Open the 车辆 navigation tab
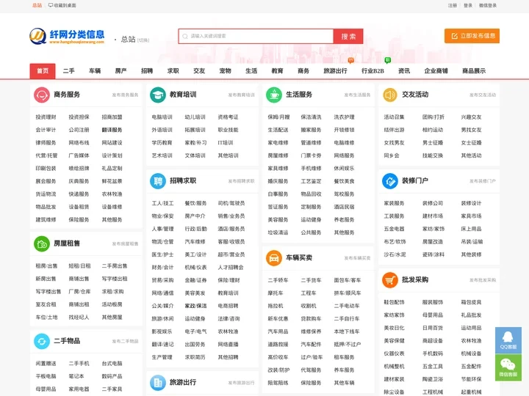Viewport: 529px width, 396px height. pos(95,71)
